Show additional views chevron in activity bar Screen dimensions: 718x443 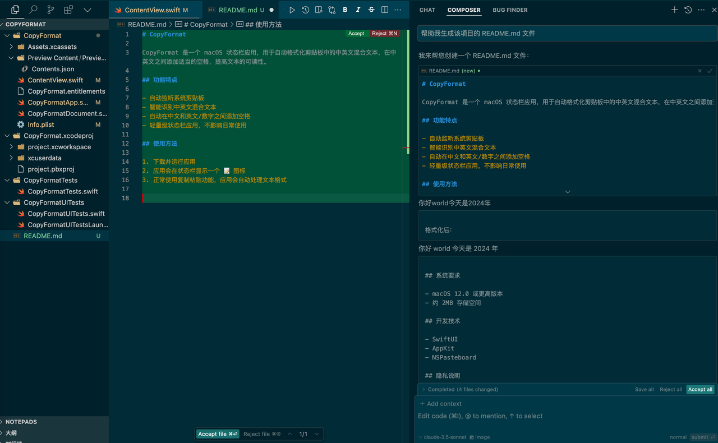coord(88,10)
